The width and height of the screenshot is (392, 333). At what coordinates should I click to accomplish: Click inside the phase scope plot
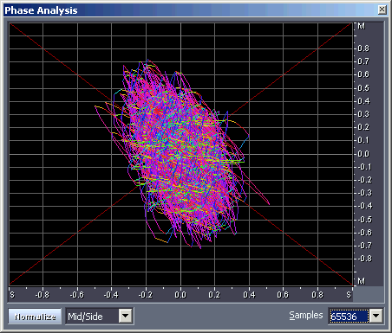click(181, 154)
